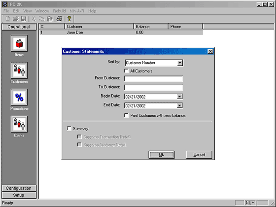Viewport: 276px width, 207px height.
Task: Open the Items section icon
Action: (x=19, y=43)
